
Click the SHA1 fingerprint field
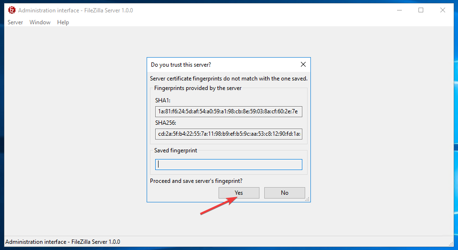pyautogui.click(x=229, y=111)
